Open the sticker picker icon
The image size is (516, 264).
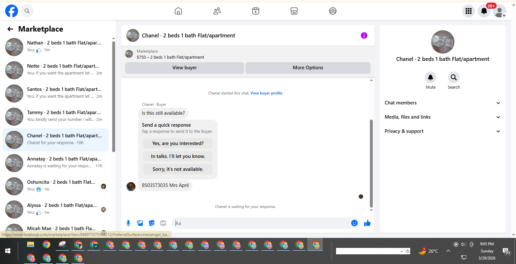tap(152, 223)
